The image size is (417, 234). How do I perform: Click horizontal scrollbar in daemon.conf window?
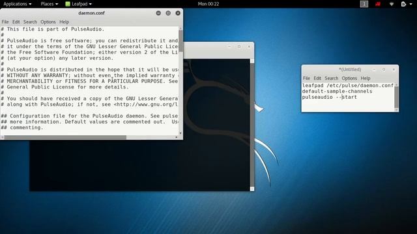pyautogui.click(x=65, y=137)
